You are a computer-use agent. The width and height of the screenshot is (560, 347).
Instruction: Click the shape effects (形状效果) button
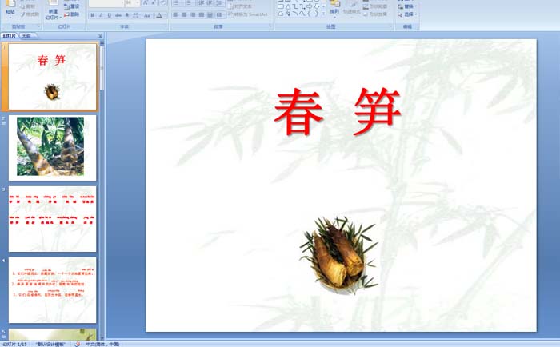(x=377, y=14)
